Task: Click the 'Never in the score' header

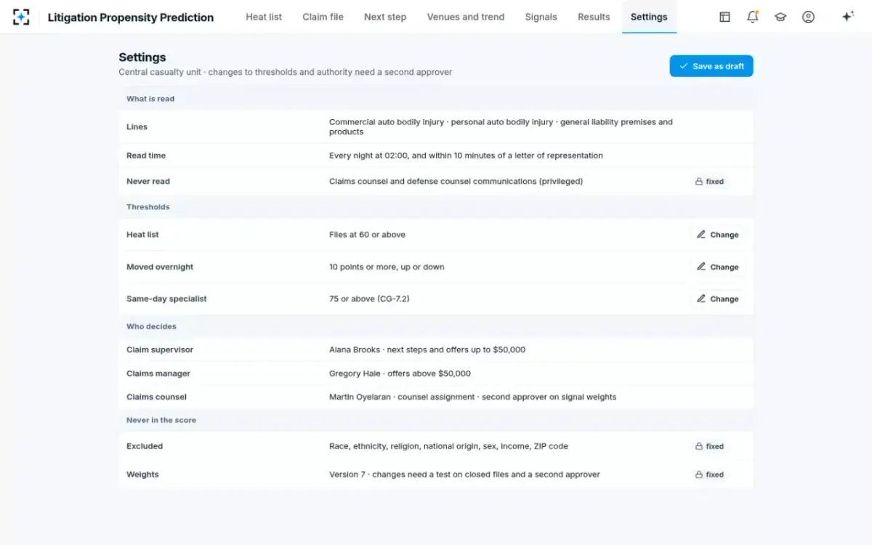Action: [x=161, y=420]
